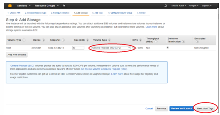Click the Size (GiB) input field showing 40
Image resolution: width=220 pixels, height=115 pixels.
click(x=78, y=48)
